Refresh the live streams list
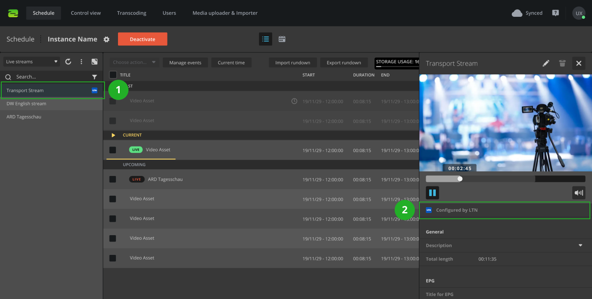 pos(68,61)
